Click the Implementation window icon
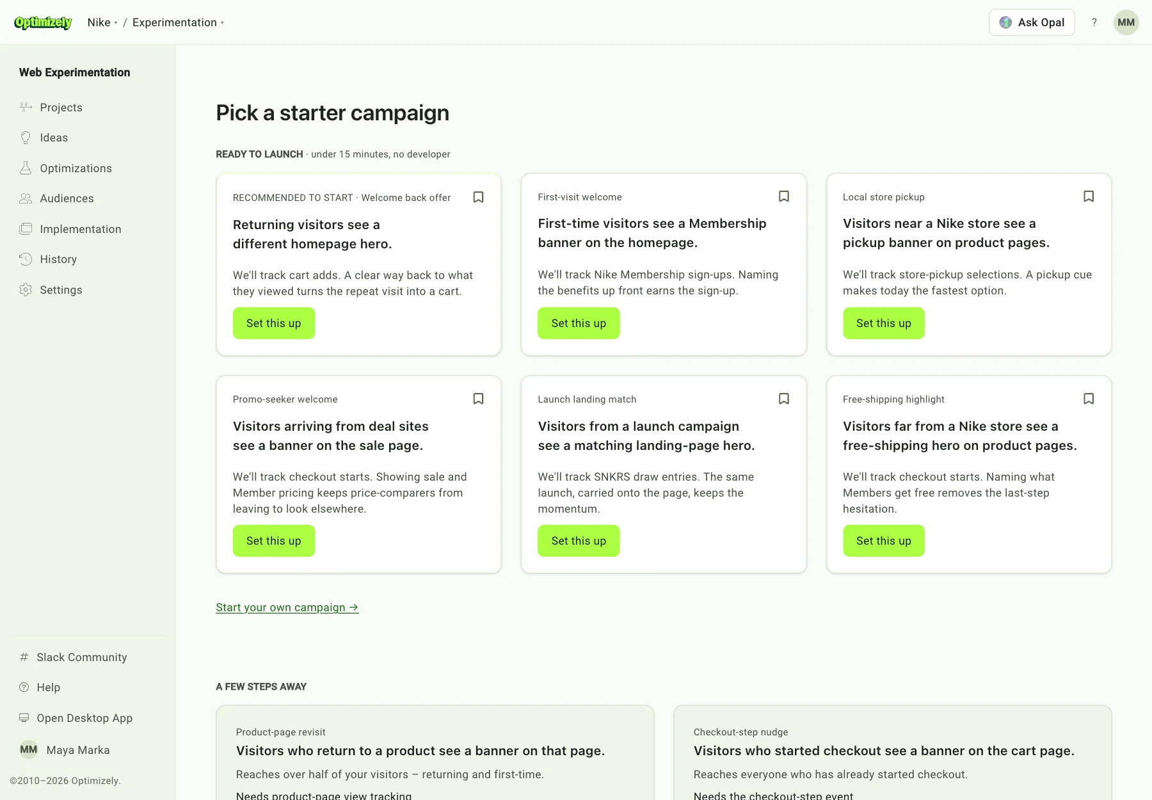The width and height of the screenshot is (1152, 800). coord(26,228)
